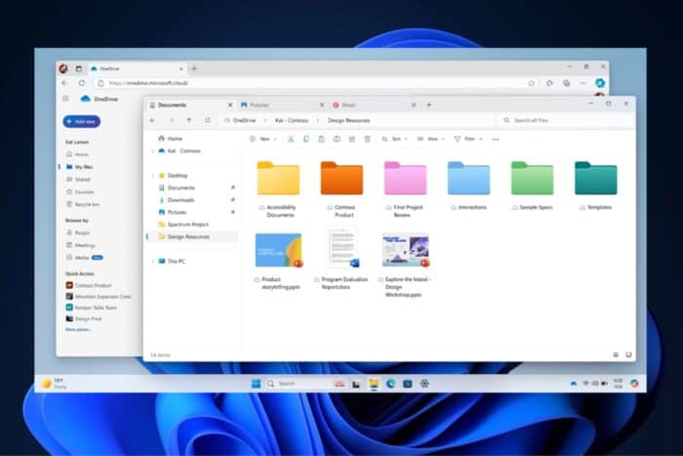Click chevron after Kat - Contoso breadcrumb
Viewport: 683px width, 456px height.
(x=317, y=120)
